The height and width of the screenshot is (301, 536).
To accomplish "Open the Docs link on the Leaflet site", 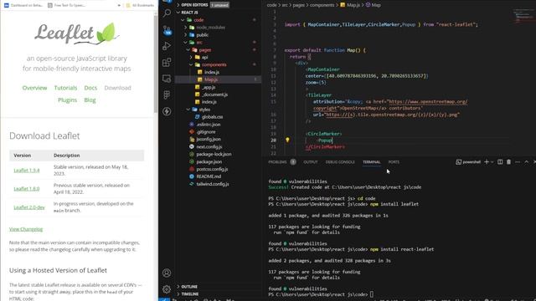I will pos(90,88).
